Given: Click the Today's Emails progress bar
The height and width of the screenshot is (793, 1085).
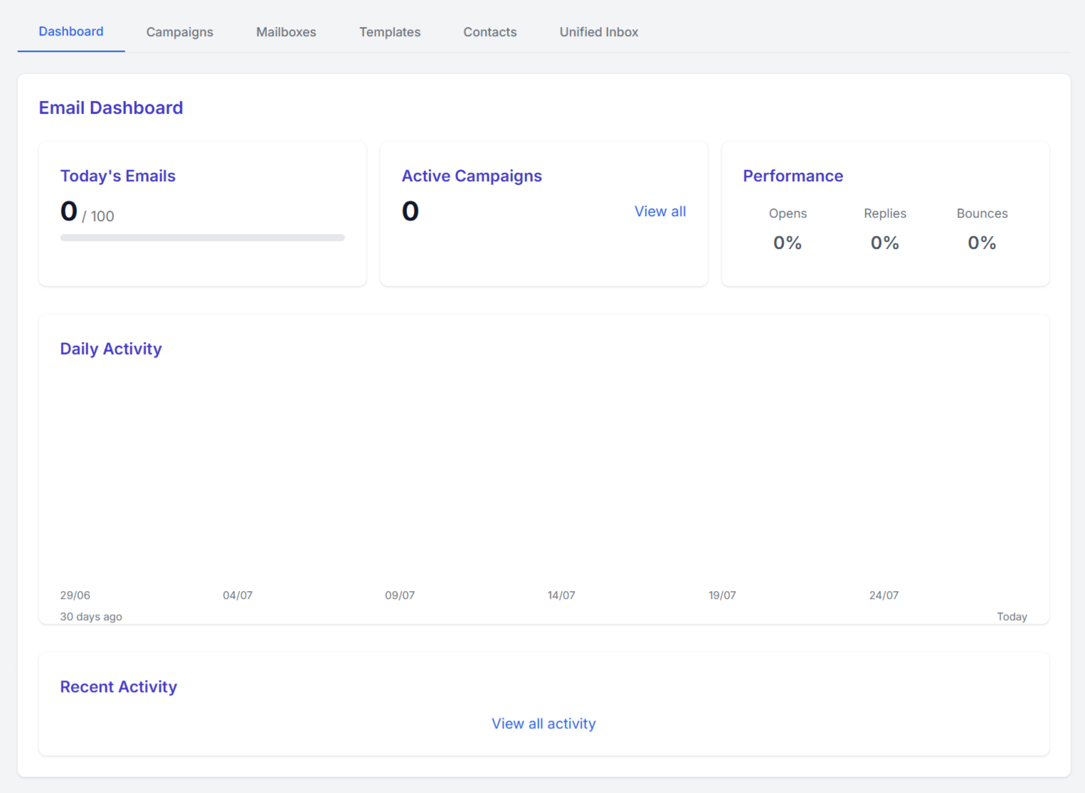Looking at the screenshot, I should pos(202,238).
